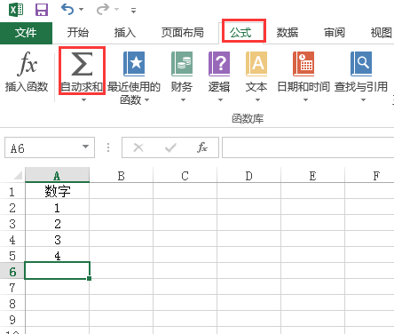This screenshot has width=394, height=334.
Task: Open the 查找与引用 functions icon
Action: (x=361, y=64)
